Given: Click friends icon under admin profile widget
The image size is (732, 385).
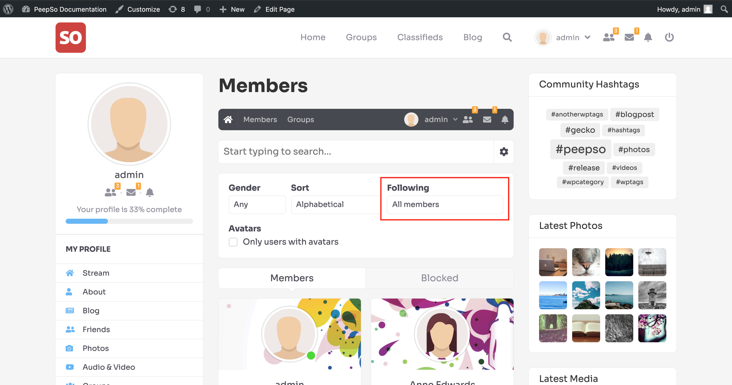Looking at the screenshot, I should tap(110, 192).
